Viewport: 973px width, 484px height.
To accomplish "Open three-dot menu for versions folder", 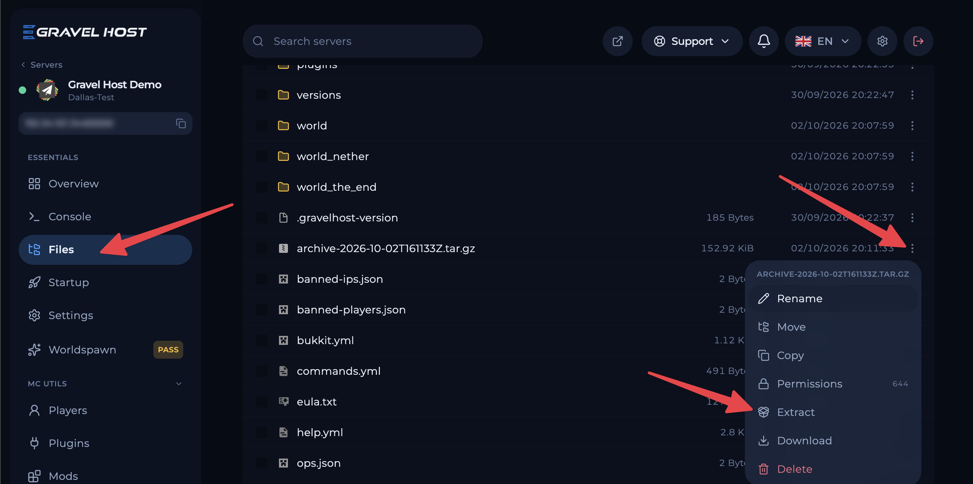I will 912,95.
